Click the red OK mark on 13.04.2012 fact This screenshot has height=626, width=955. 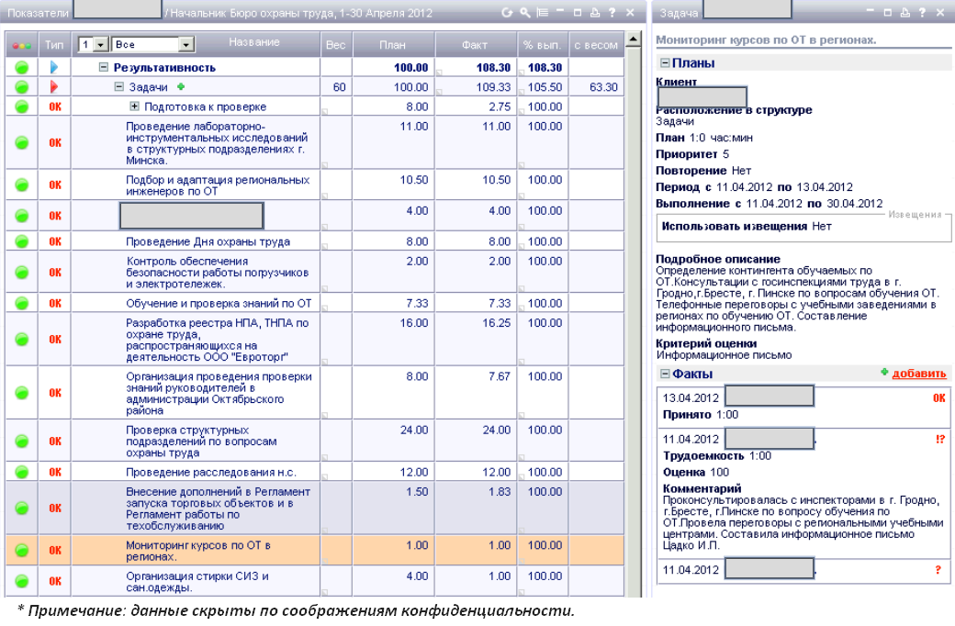939,397
